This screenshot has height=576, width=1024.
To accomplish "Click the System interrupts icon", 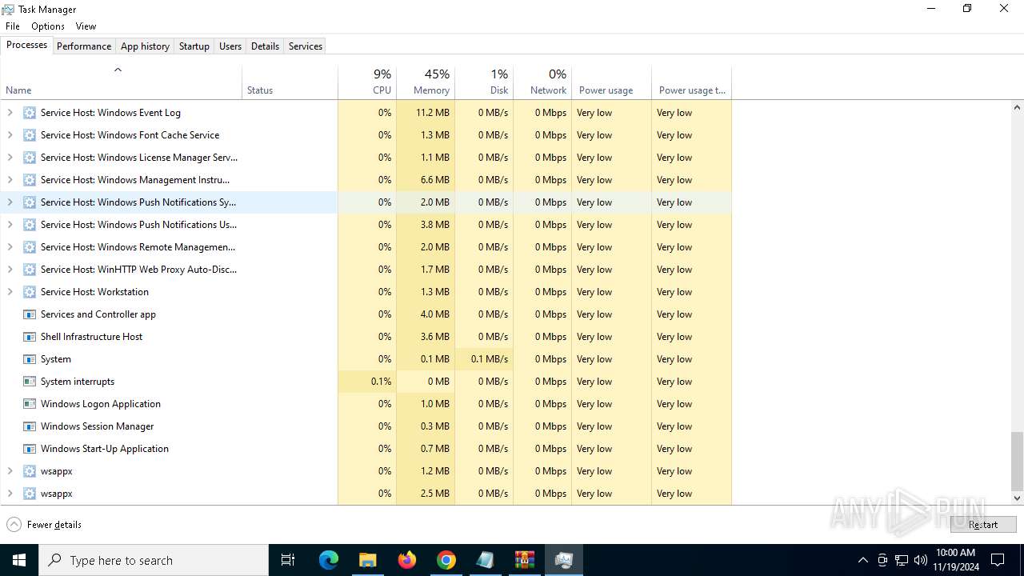I will tap(30, 382).
